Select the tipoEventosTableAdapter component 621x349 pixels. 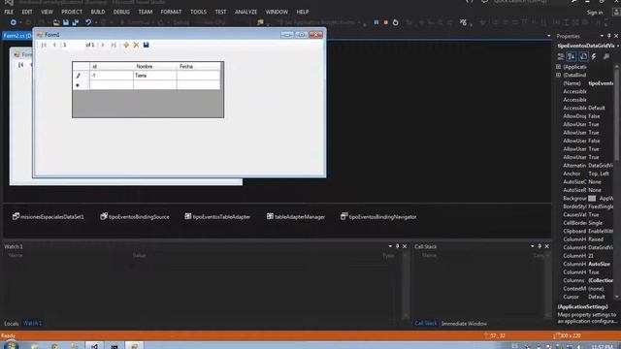[217, 217]
